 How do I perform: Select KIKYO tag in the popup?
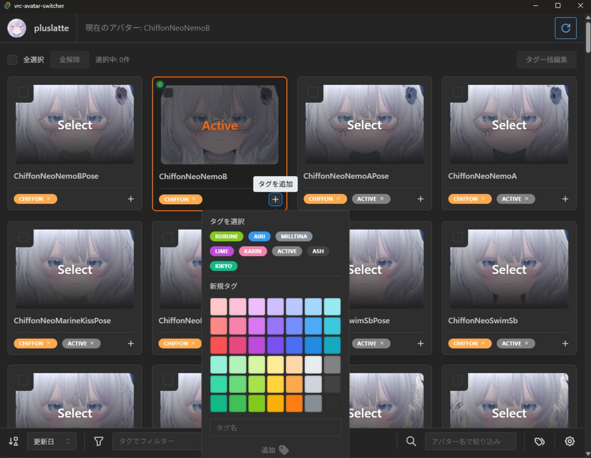(x=223, y=266)
